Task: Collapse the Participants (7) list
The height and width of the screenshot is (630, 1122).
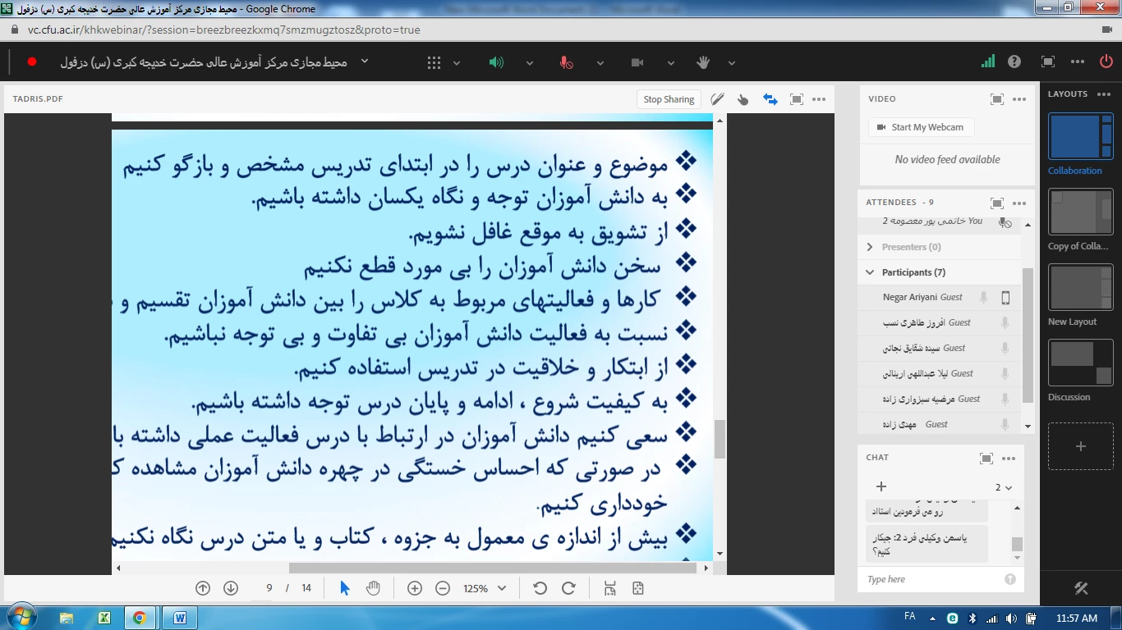Action: [870, 272]
